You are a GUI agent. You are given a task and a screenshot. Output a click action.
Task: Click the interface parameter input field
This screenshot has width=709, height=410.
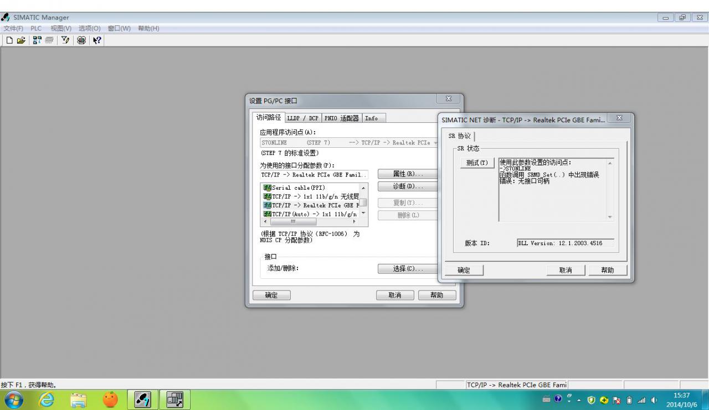coord(314,174)
